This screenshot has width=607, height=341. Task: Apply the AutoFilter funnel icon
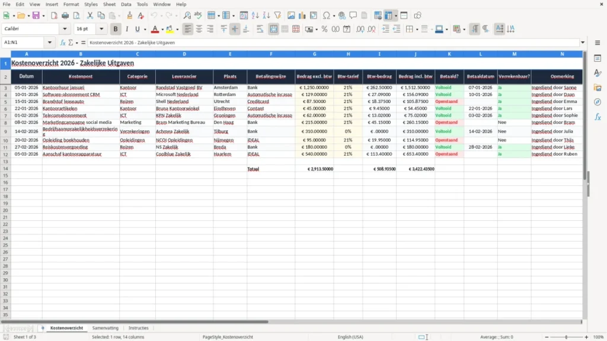point(277,15)
